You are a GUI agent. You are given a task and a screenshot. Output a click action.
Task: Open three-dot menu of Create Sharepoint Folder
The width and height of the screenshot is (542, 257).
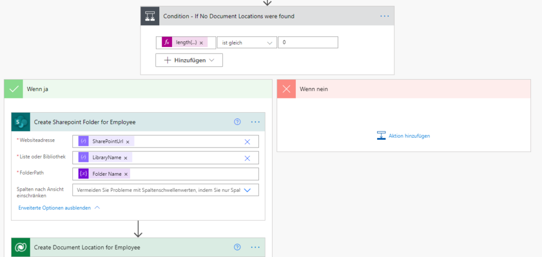coord(255,122)
